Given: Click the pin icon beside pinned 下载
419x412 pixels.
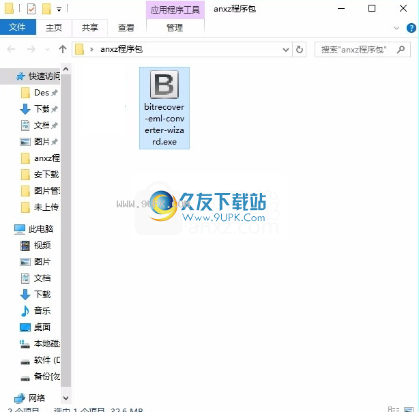Looking at the screenshot, I should (x=55, y=109).
